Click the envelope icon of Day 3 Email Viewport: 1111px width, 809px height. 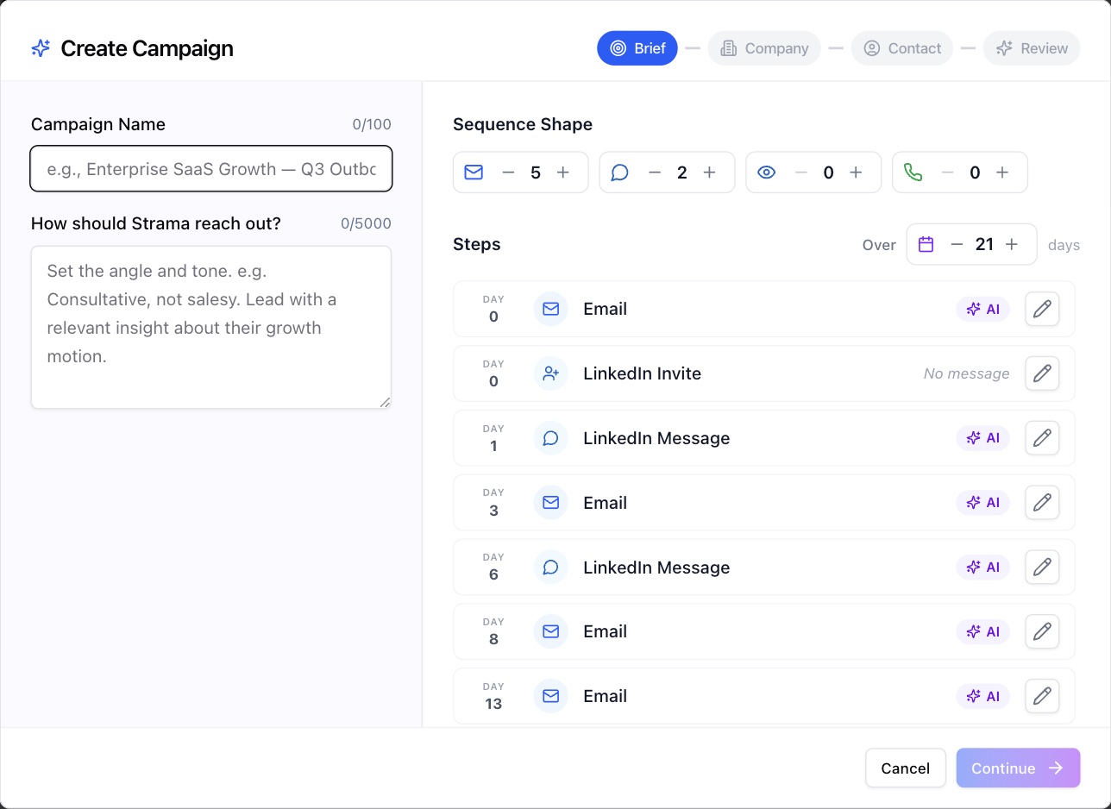tap(550, 502)
